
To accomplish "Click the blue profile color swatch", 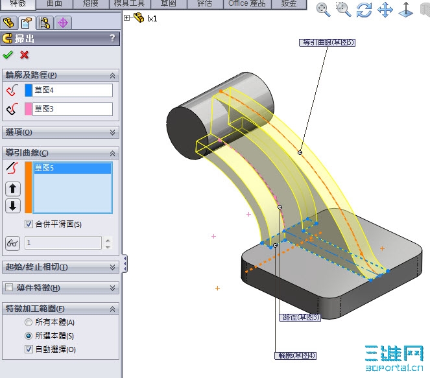I will pyautogui.click(x=29, y=90).
